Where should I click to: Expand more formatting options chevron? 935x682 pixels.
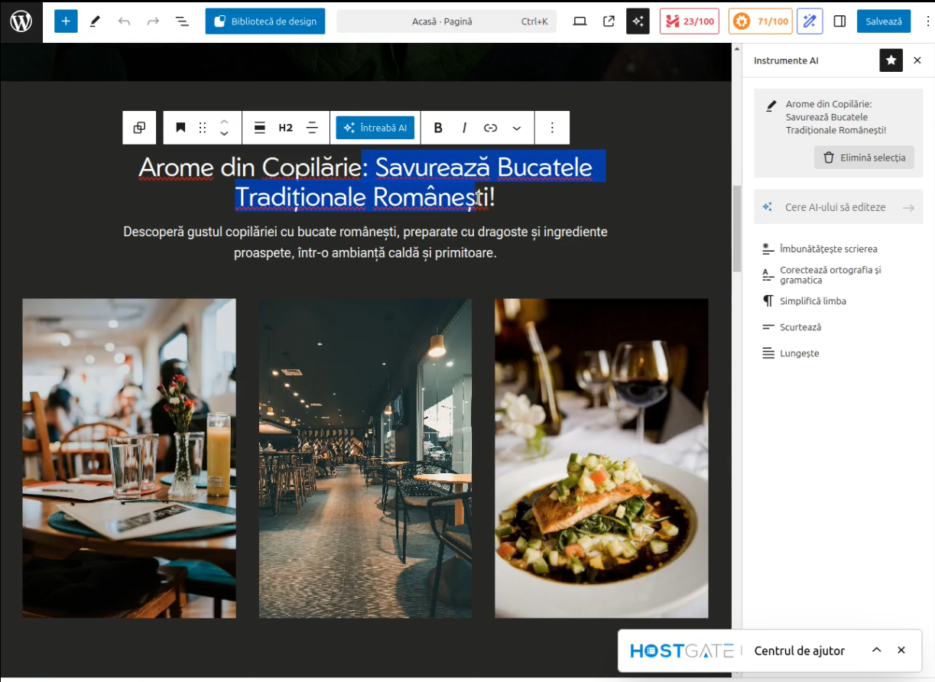pyautogui.click(x=517, y=128)
